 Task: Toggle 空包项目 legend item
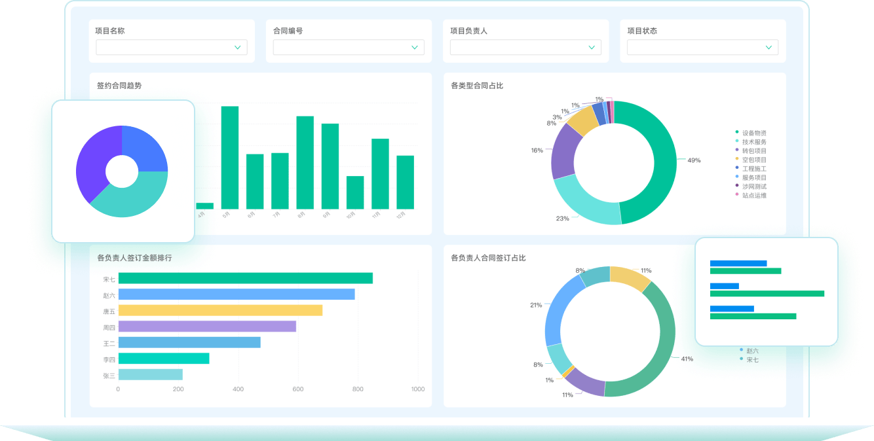pyautogui.click(x=751, y=160)
